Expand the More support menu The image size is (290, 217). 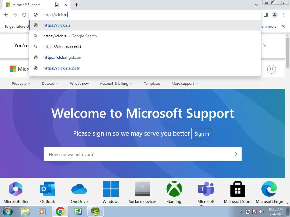coord(185,84)
